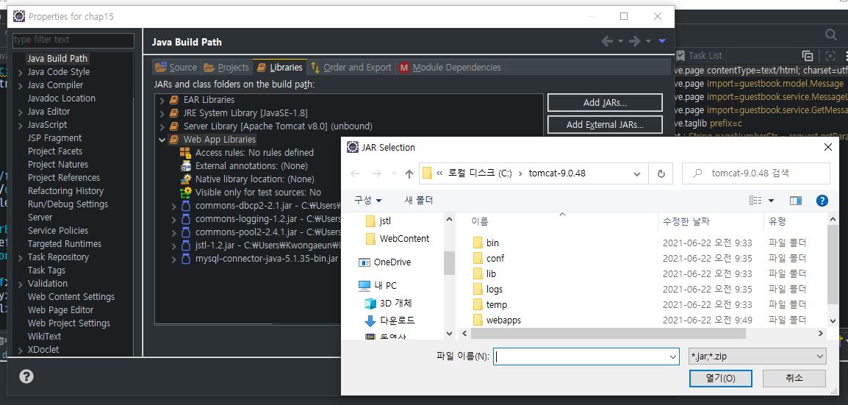Click the EAR Libraries library icon
The width and height of the screenshot is (848, 405).
click(173, 100)
